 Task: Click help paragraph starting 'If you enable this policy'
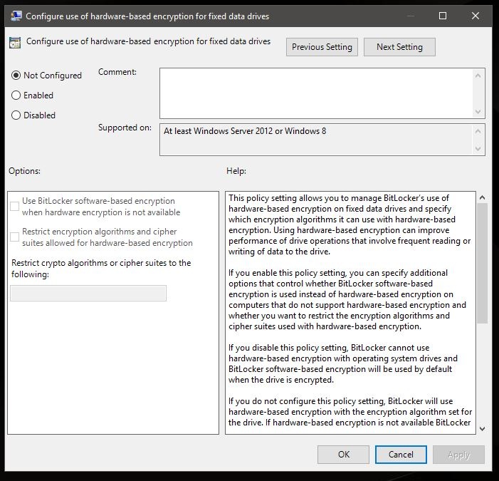pos(347,299)
